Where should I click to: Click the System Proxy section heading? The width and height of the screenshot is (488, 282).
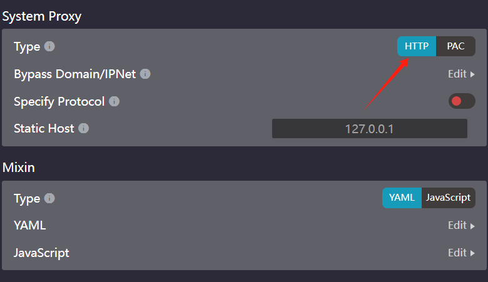[42, 16]
